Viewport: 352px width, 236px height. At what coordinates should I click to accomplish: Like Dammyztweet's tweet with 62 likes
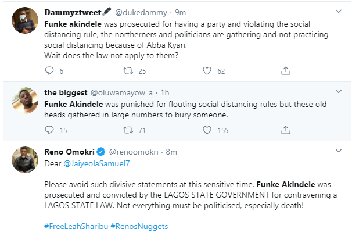pos(206,71)
